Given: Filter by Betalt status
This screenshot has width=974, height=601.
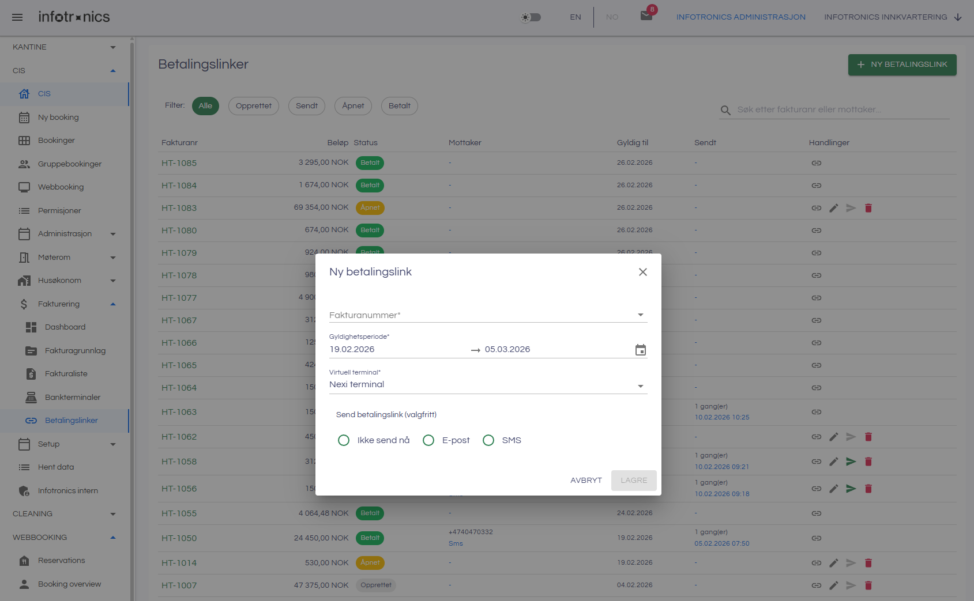Looking at the screenshot, I should [400, 106].
